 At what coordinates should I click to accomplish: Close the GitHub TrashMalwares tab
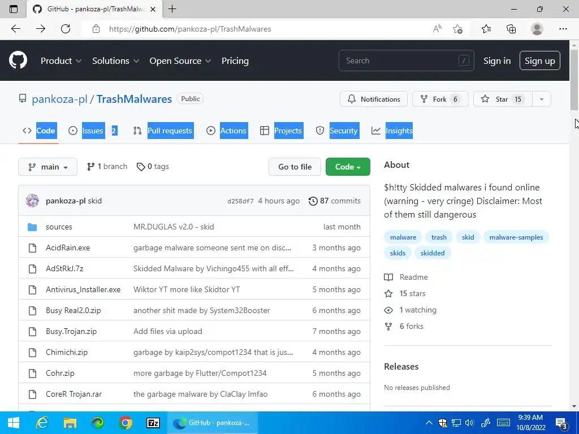[x=153, y=9]
